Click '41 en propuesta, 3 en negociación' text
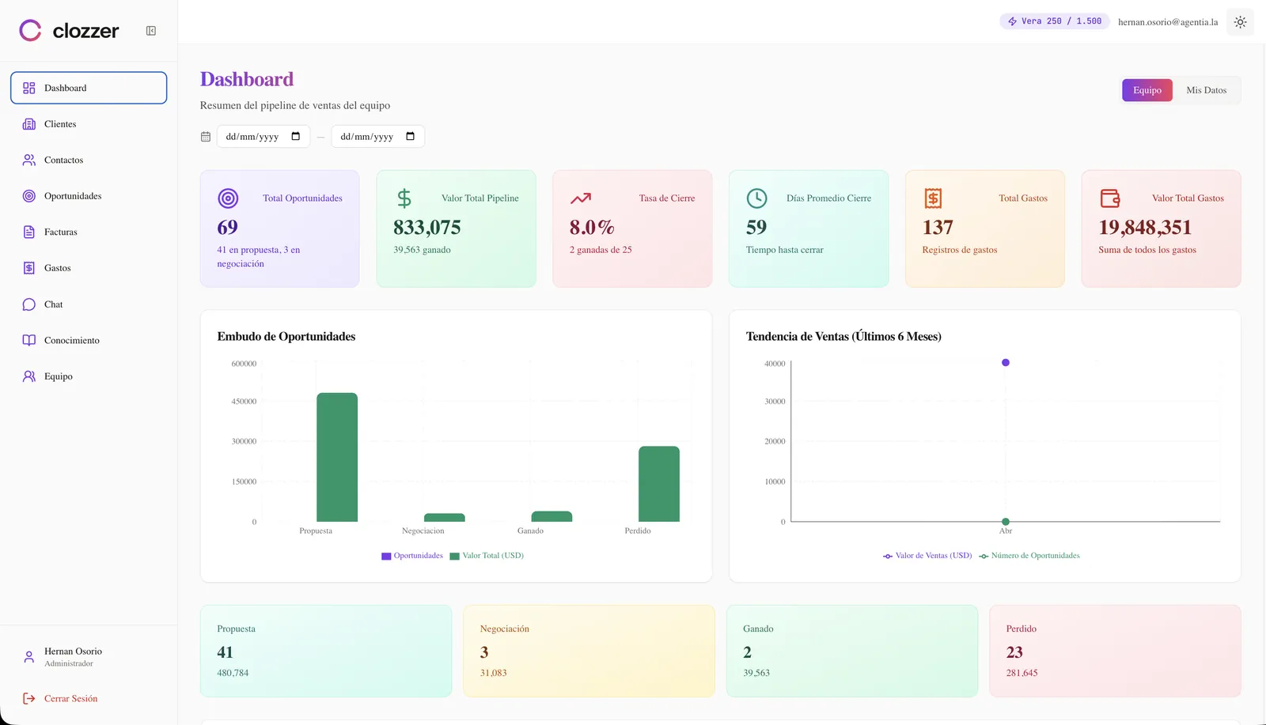1266x725 pixels. (259, 257)
